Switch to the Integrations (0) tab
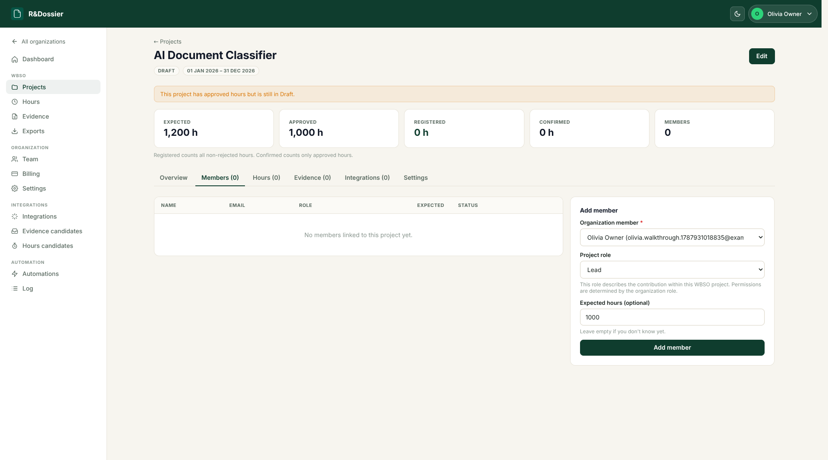The image size is (828, 460). pos(367,178)
